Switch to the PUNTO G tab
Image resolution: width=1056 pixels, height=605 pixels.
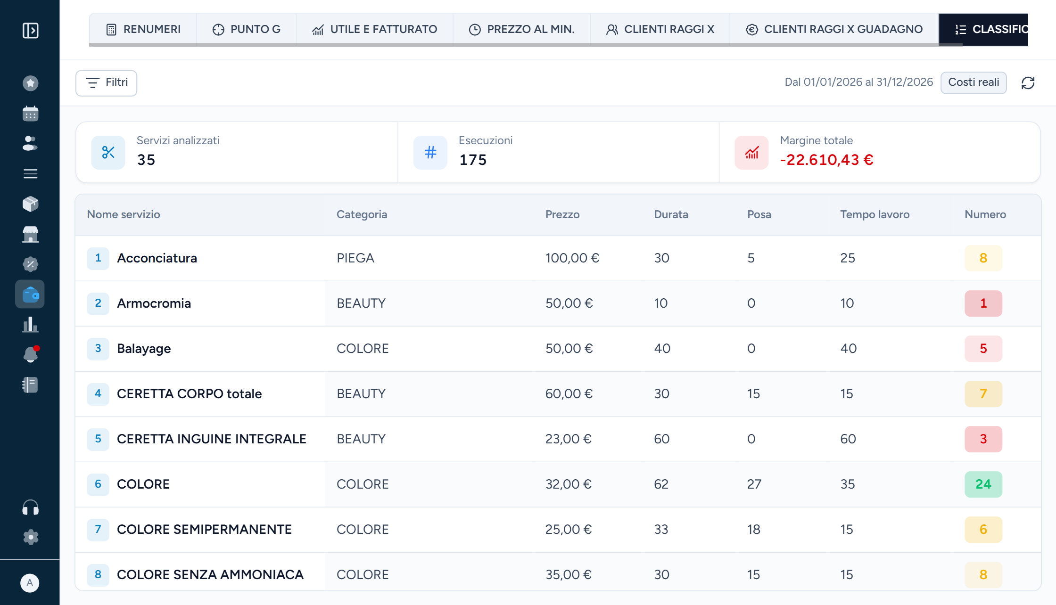click(x=246, y=29)
